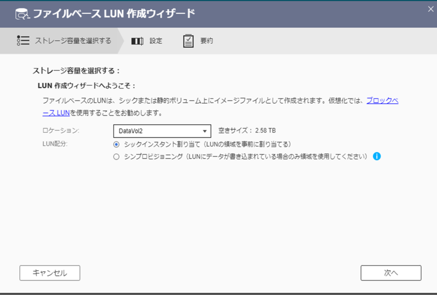Follow the ブロックベース LUN link
437x295 pixels.
pos(382,101)
